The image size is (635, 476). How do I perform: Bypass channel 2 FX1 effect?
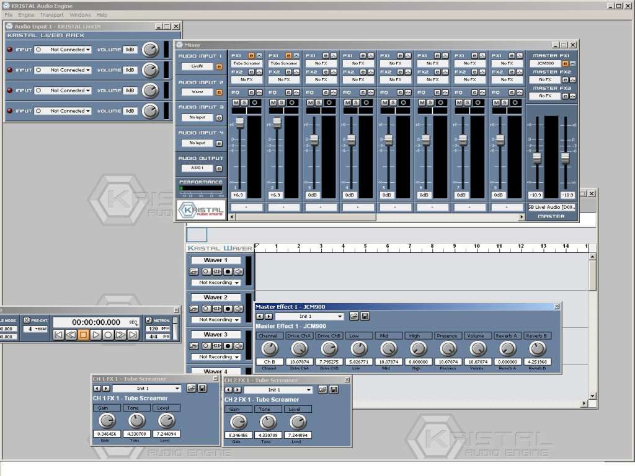point(296,55)
